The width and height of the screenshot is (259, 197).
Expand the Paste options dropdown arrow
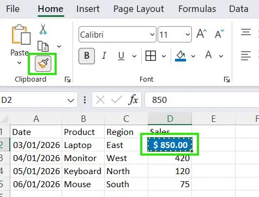19,63
